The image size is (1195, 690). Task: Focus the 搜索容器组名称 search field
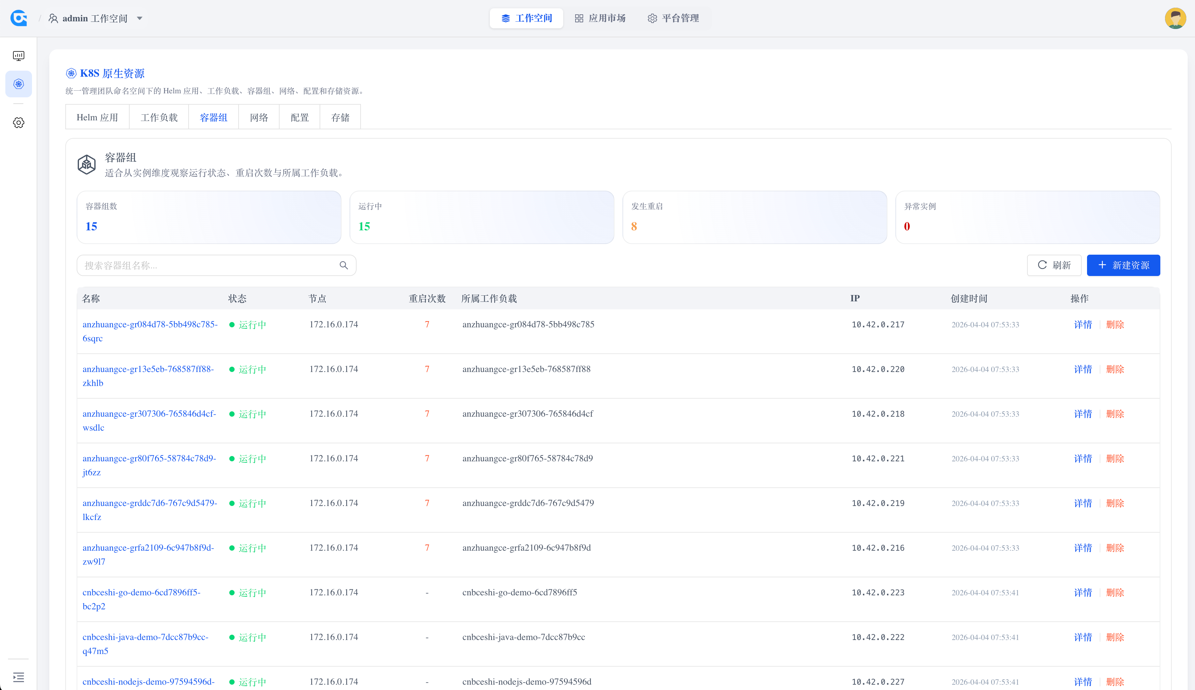pyautogui.click(x=208, y=265)
